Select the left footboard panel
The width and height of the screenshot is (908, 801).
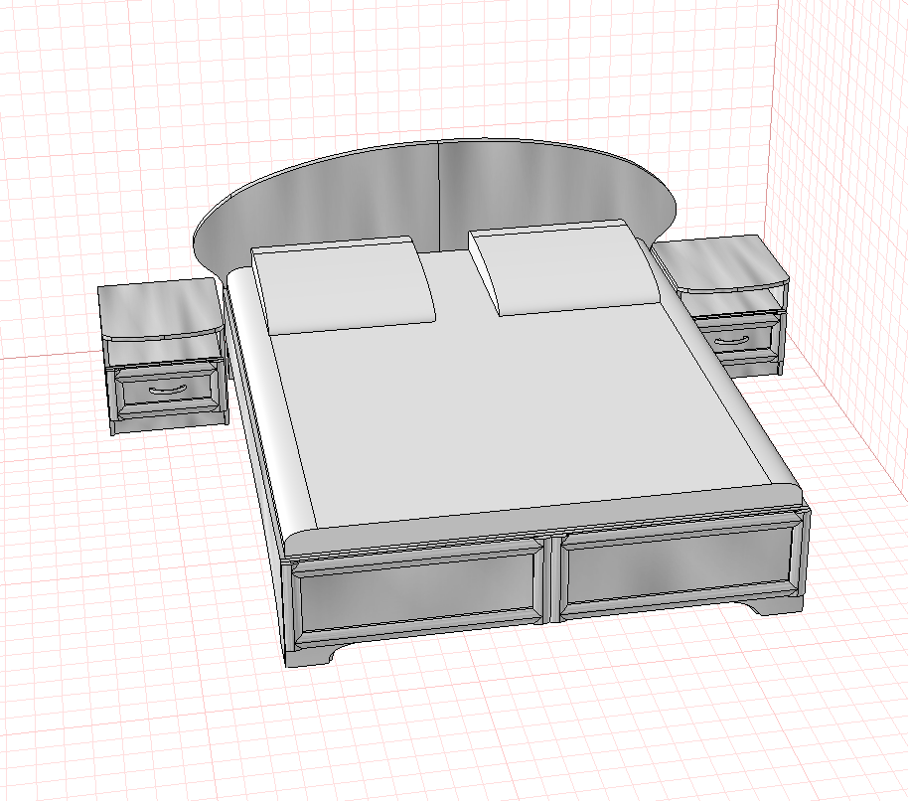(x=418, y=595)
